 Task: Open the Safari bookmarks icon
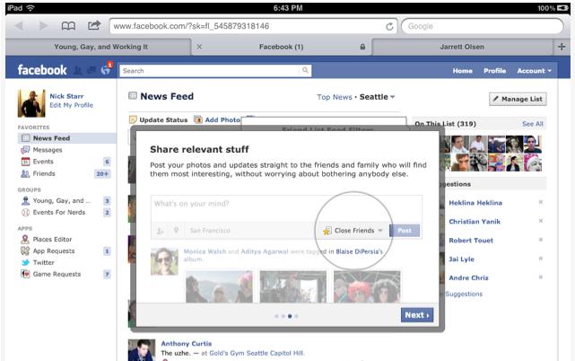(68, 26)
